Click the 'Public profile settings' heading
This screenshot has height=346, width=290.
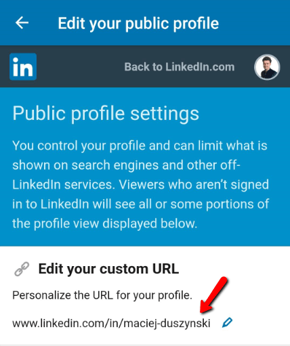pyautogui.click(x=106, y=114)
